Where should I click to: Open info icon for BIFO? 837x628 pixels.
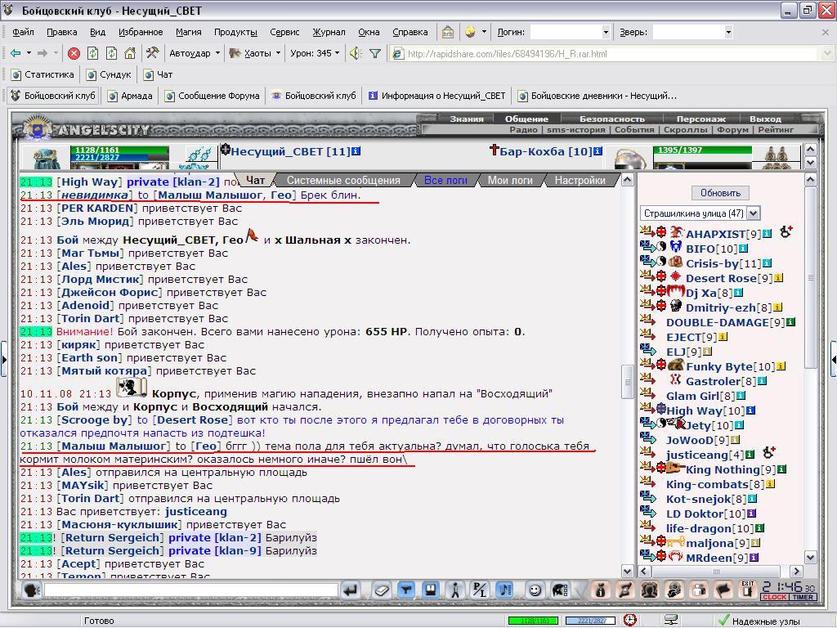click(x=743, y=249)
